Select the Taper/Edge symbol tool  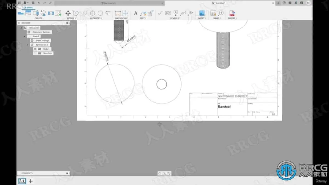[x=191, y=13]
